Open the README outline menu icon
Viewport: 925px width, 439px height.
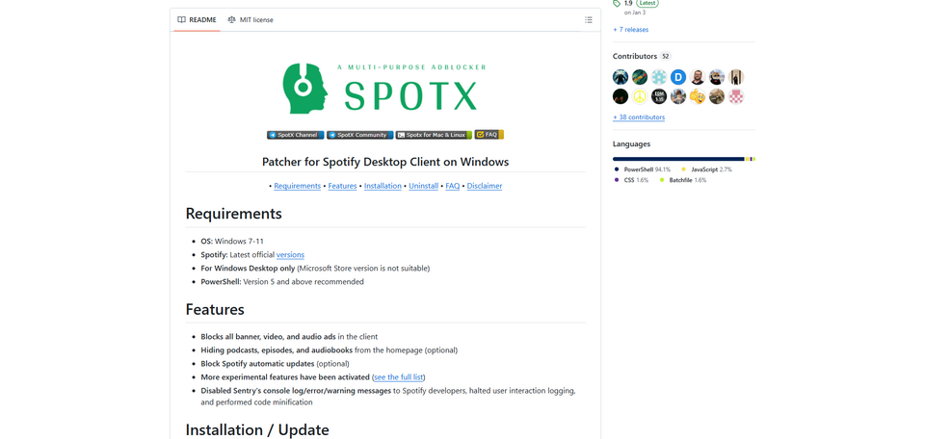(x=588, y=19)
